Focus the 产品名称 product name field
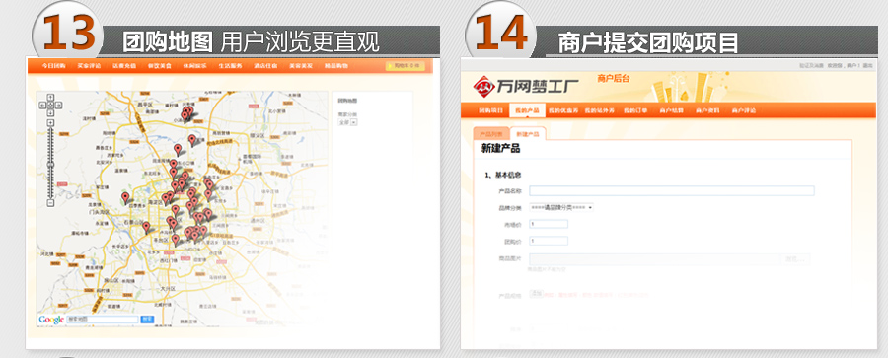Image resolution: width=888 pixels, height=358 pixels. [672, 191]
